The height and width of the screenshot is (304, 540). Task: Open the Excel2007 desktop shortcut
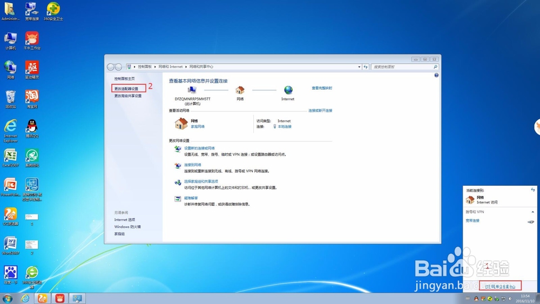[10, 158]
